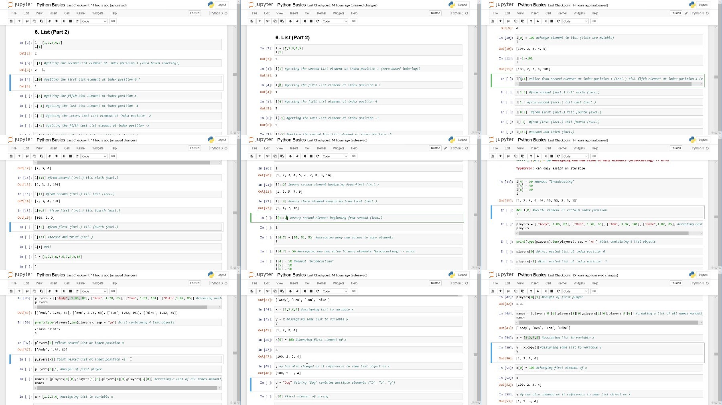This screenshot has width=722, height=405.
Task: Open Code cell type dropdown in In [10] notebook
Action: coord(576,21)
